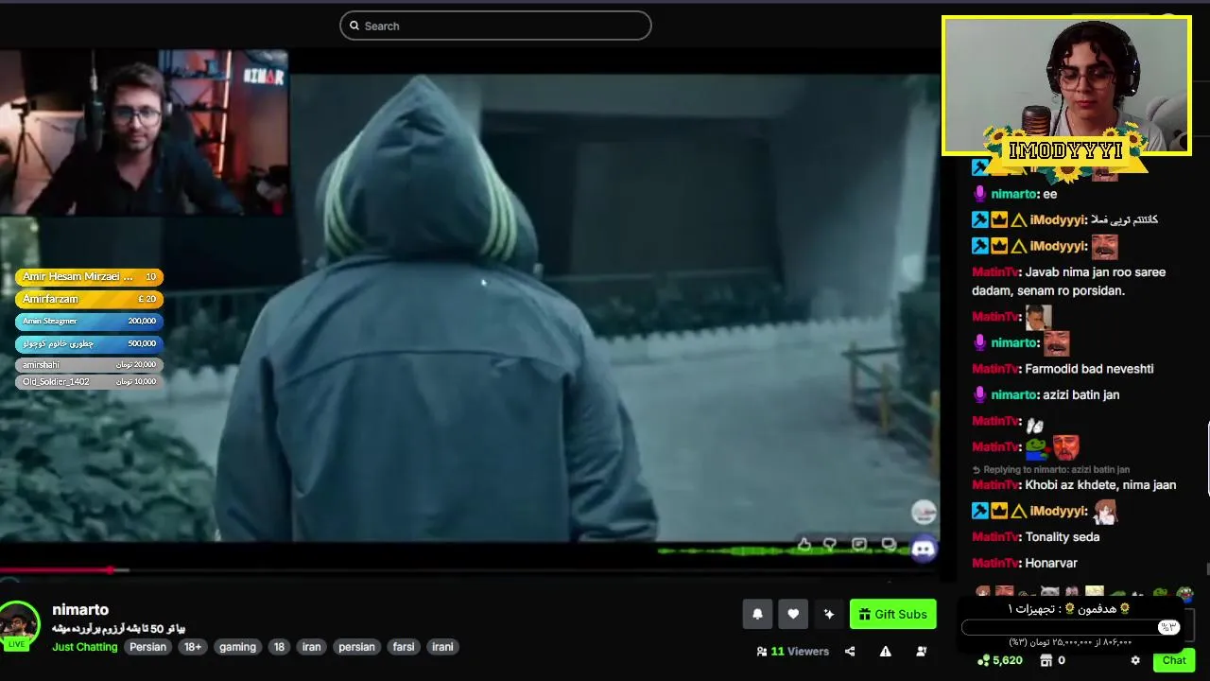
Task: Click the thumbs-up icon in the video
Action: pos(804,544)
